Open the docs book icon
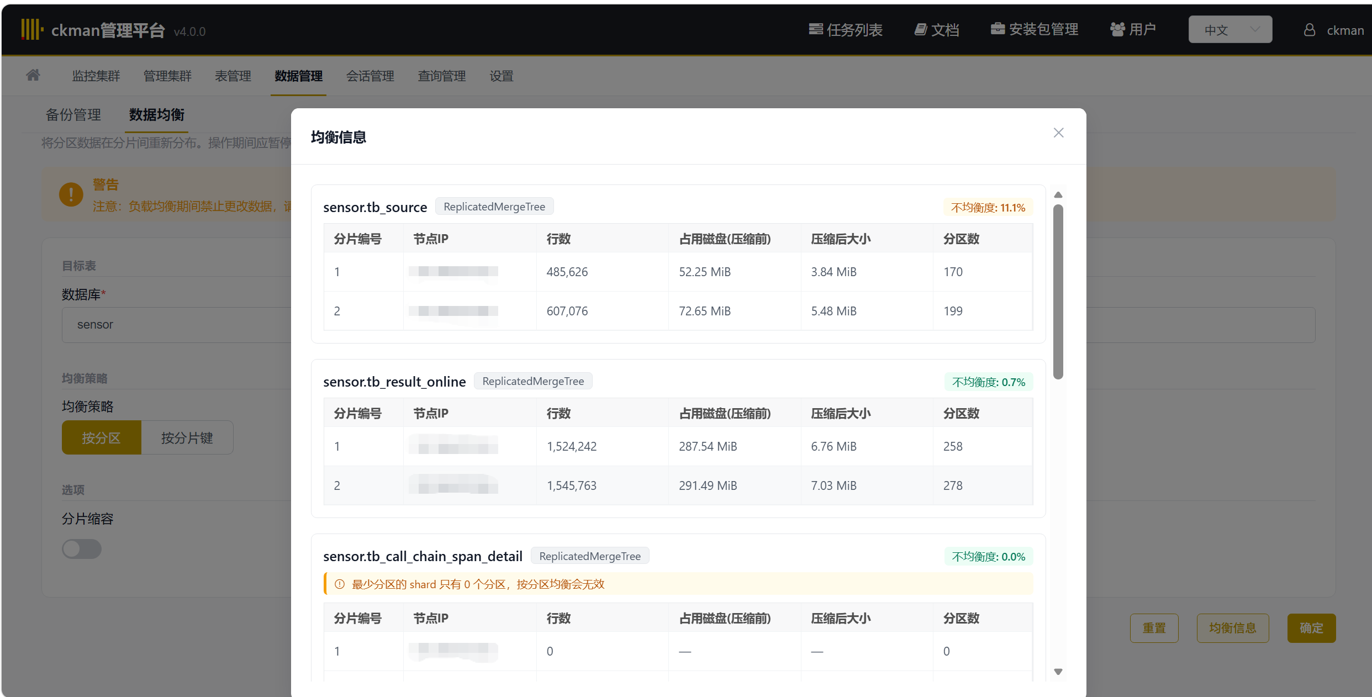 921,29
